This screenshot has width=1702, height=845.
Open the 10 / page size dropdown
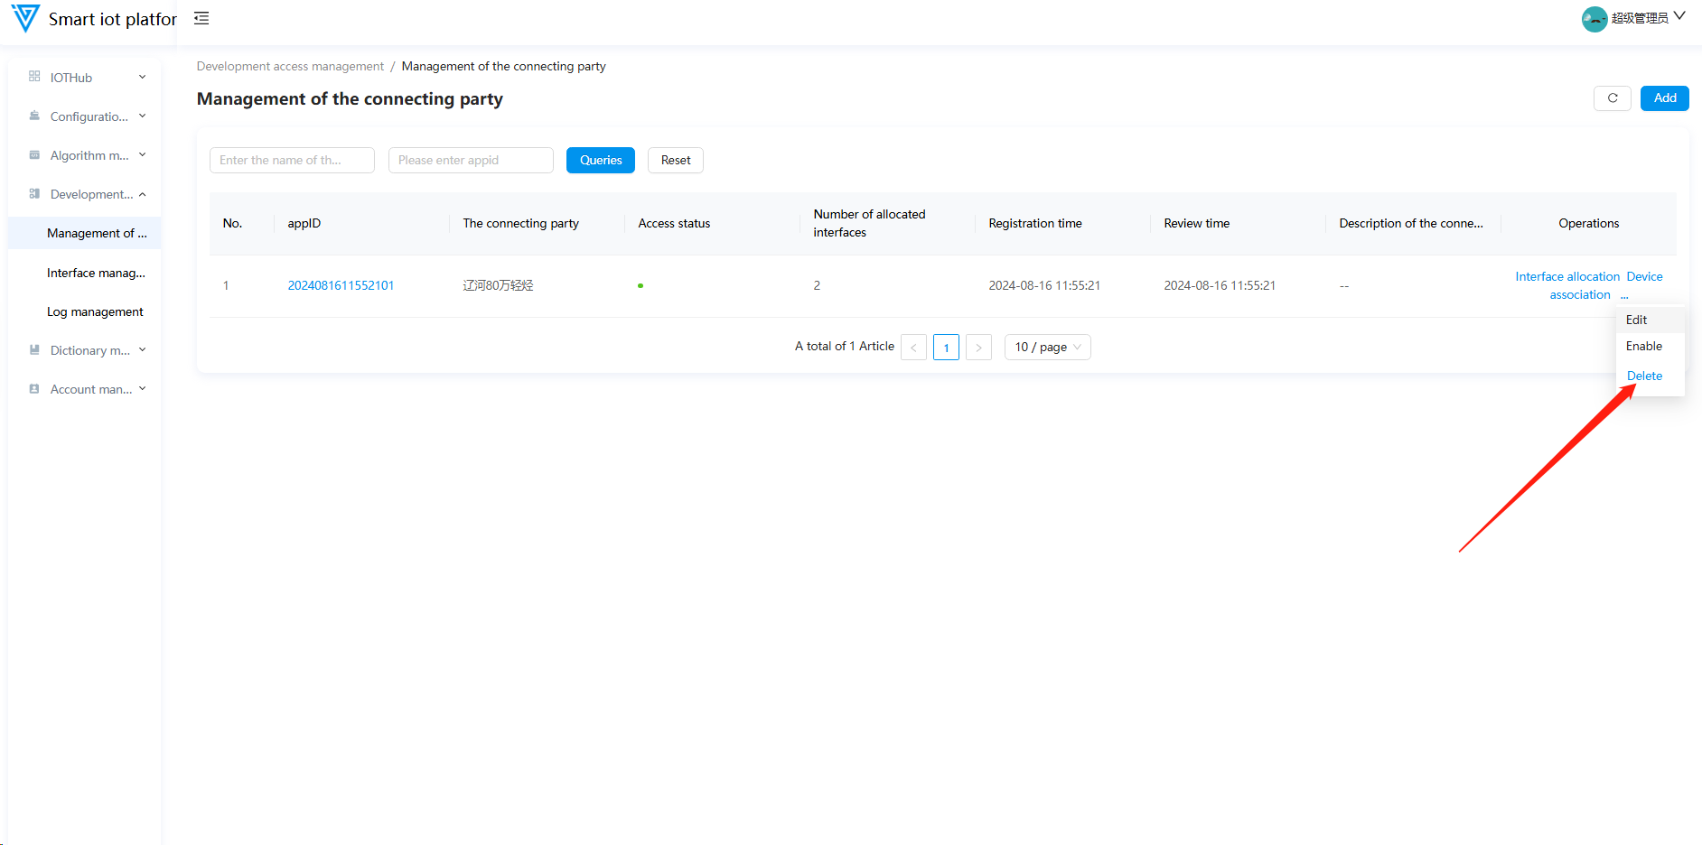click(x=1047, y=348)
